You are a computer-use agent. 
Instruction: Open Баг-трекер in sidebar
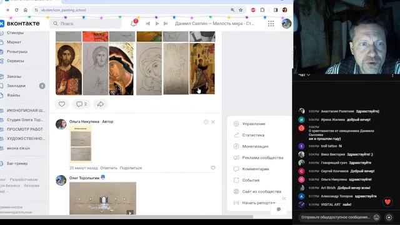17,164
